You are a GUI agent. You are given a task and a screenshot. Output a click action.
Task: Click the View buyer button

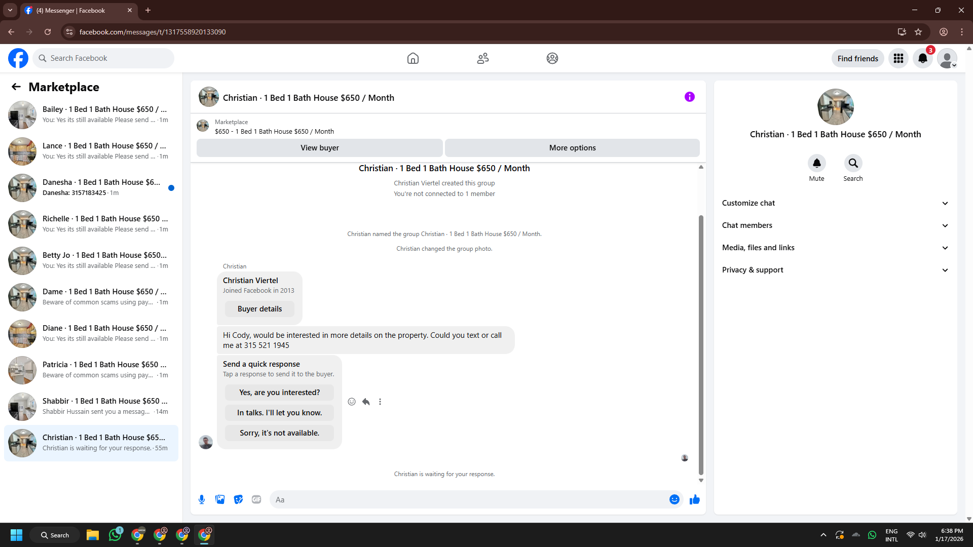tap(319, 148)
